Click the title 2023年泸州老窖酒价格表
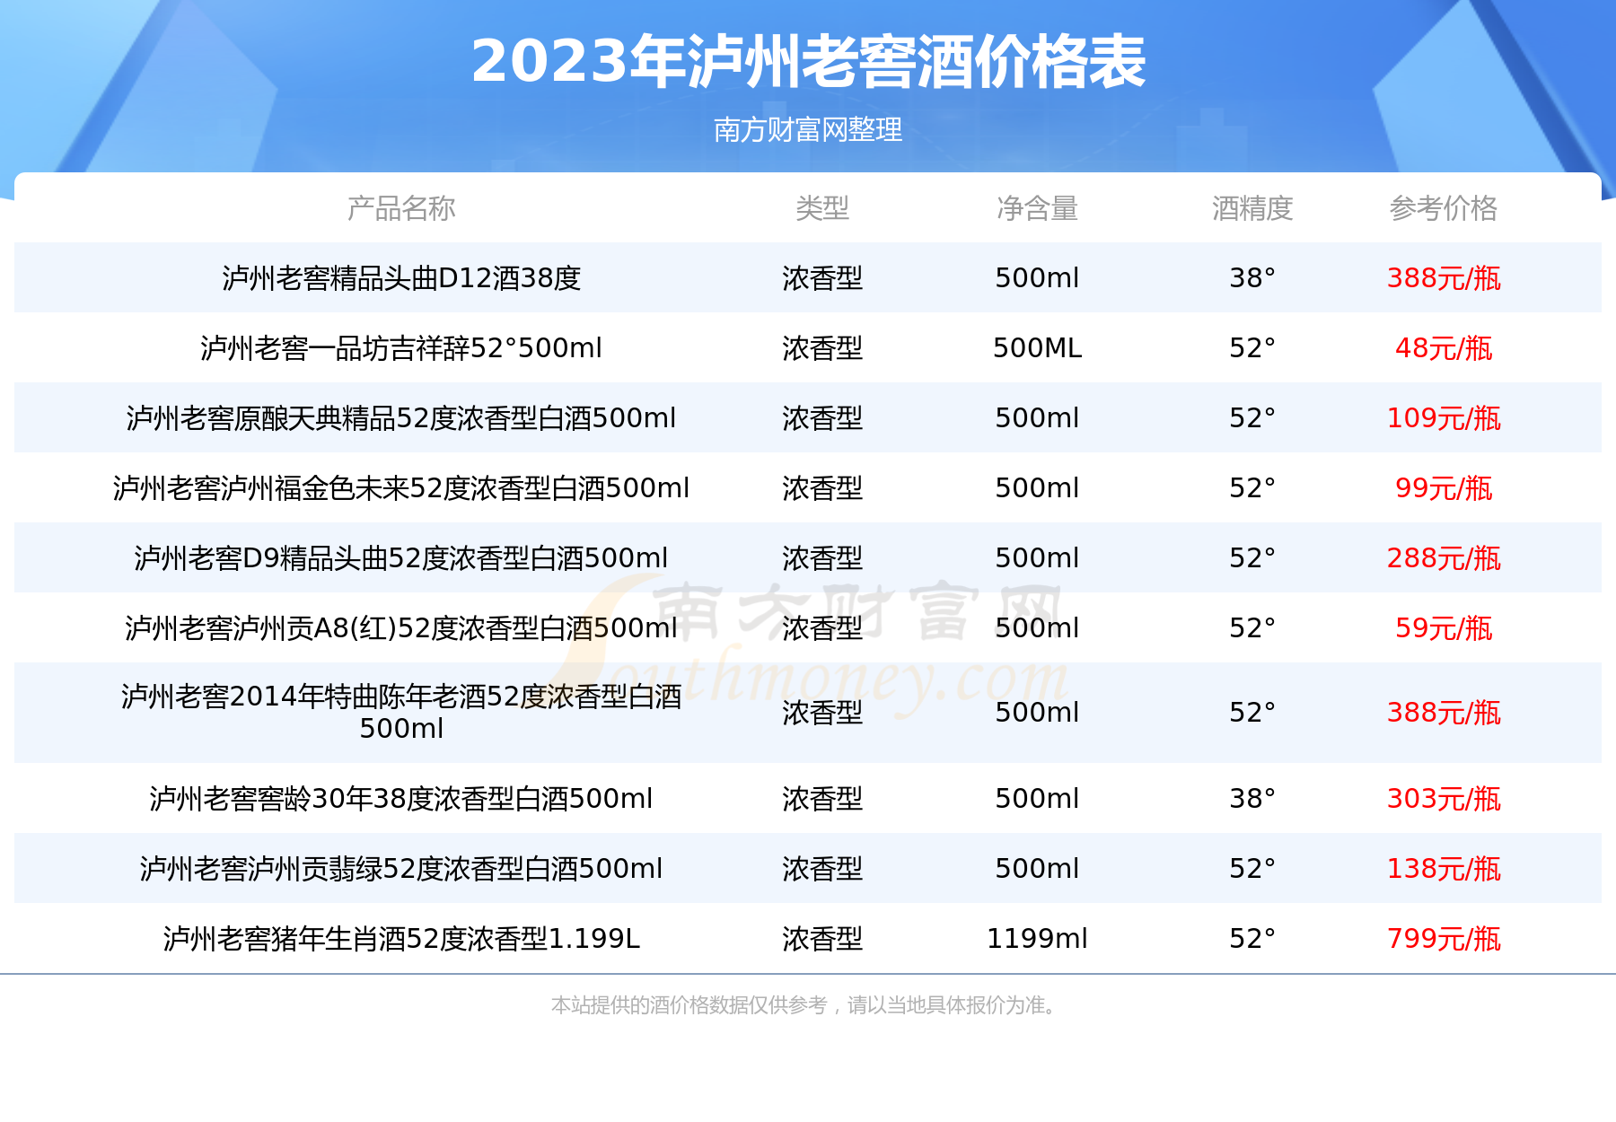The width and height of the screenshot is (1616, 1122). 808,61
